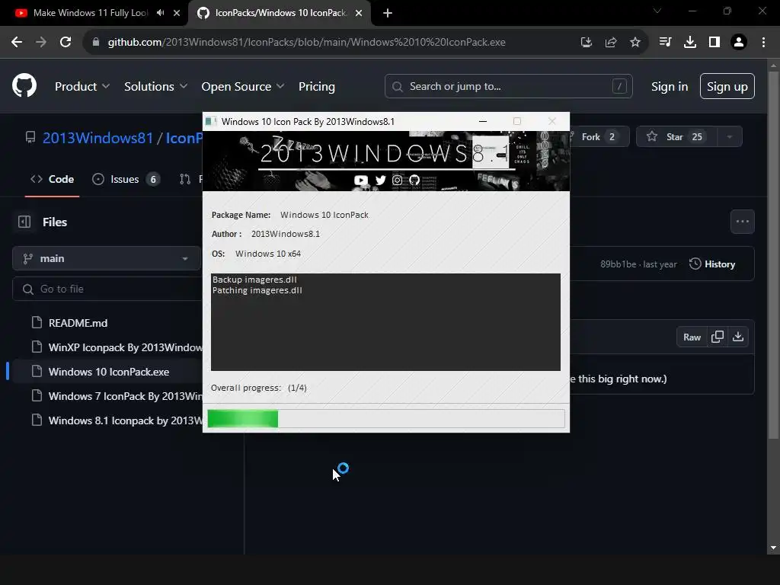The height and width of the screenshot is (585, 780).
Task: Open the three-dot more options button
Action: click(x=742, y=222)
